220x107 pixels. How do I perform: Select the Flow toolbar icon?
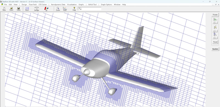[x=27, y=9]
